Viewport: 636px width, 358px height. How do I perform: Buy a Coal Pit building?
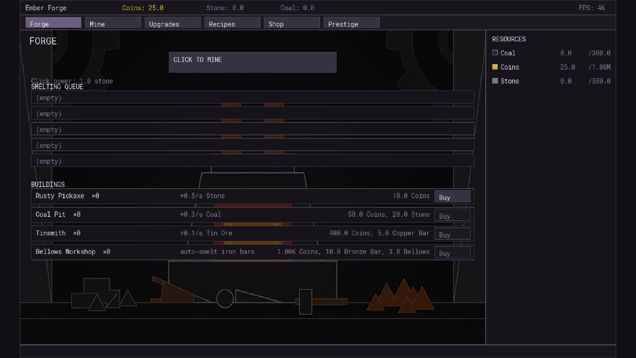tap(452, 215)
